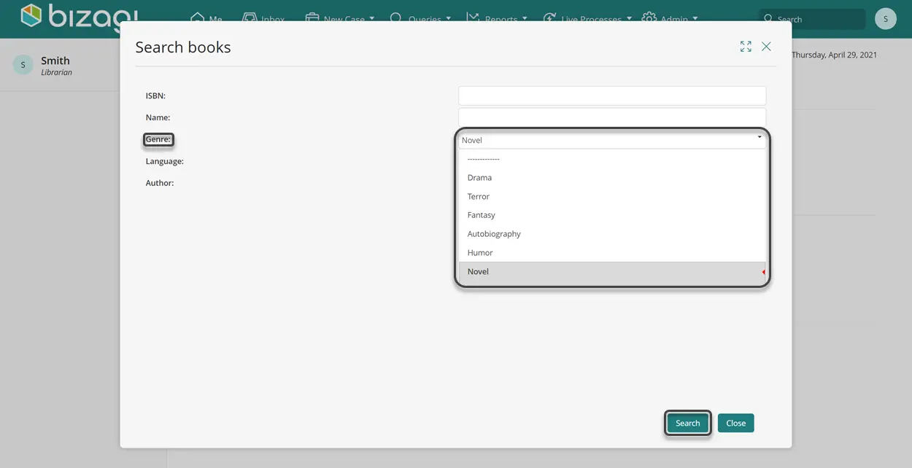Screen dimensions: 912x468
Task: Click the New Case briefcase icon
Action: (x=312, y=17)
